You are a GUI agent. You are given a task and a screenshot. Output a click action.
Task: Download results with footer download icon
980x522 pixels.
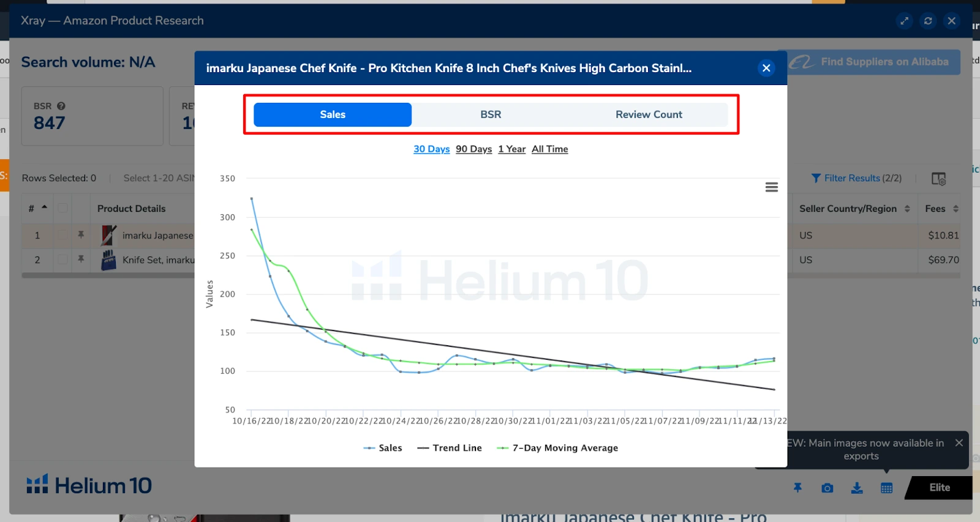pyautogui.click(x=857, y=488)
